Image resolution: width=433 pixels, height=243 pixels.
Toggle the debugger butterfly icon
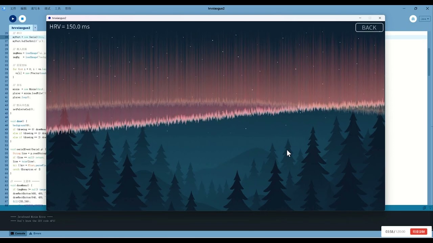pyautogui.click(x=413, y=19)
